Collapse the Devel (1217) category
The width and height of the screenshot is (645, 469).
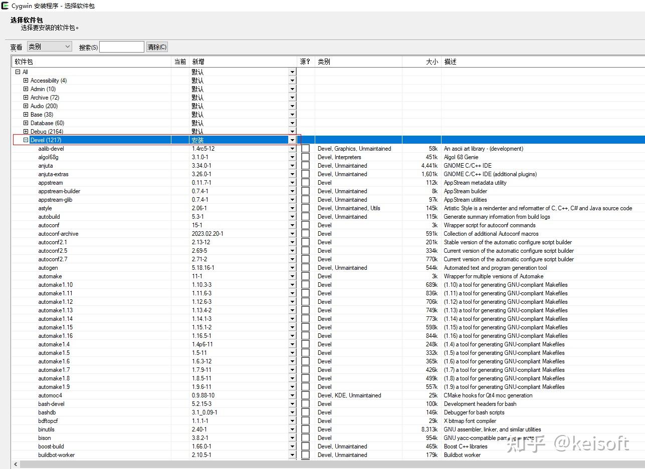tap(26, 140)
